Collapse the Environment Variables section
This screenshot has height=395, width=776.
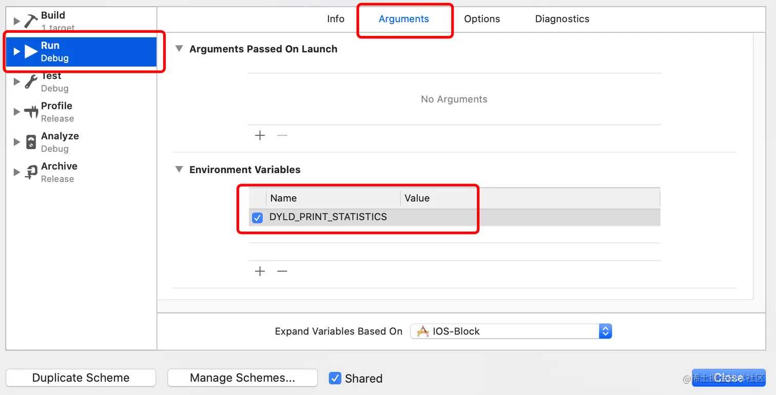pos(179,169)
